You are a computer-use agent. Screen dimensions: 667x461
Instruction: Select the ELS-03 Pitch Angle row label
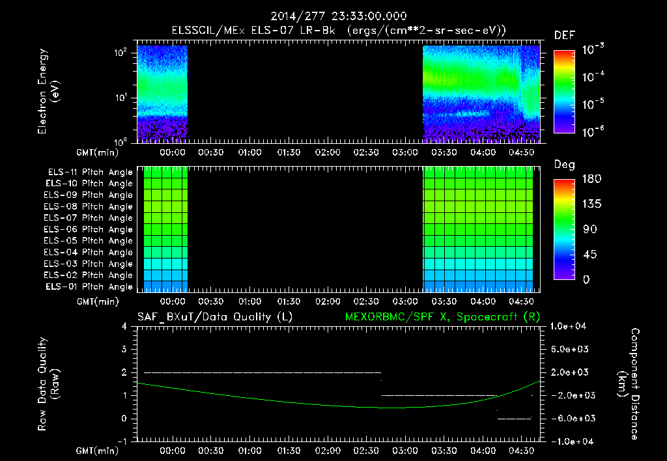tap(88, 264)
